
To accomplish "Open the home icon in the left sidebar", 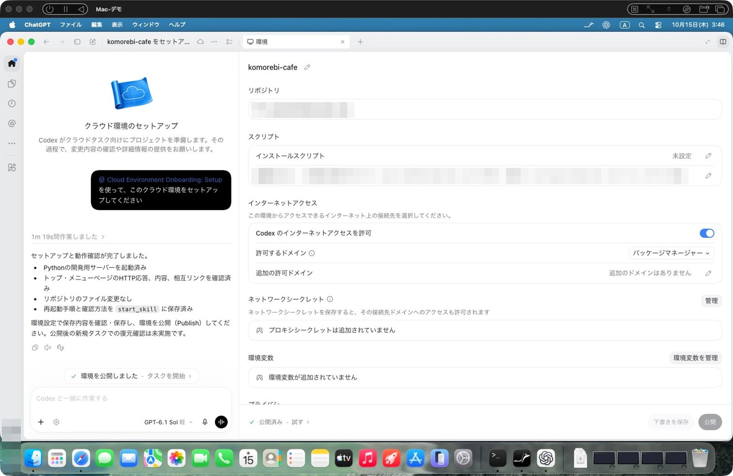I will click(x=12, y=63).
